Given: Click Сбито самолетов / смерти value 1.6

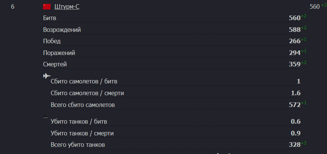Looking at the screenshot, I should point(296,93).
